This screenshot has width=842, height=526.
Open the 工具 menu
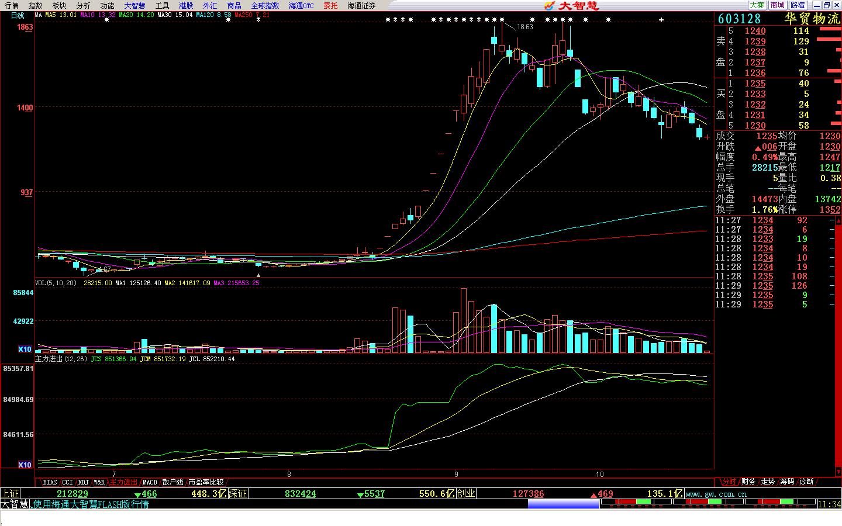tap(162, 5)
